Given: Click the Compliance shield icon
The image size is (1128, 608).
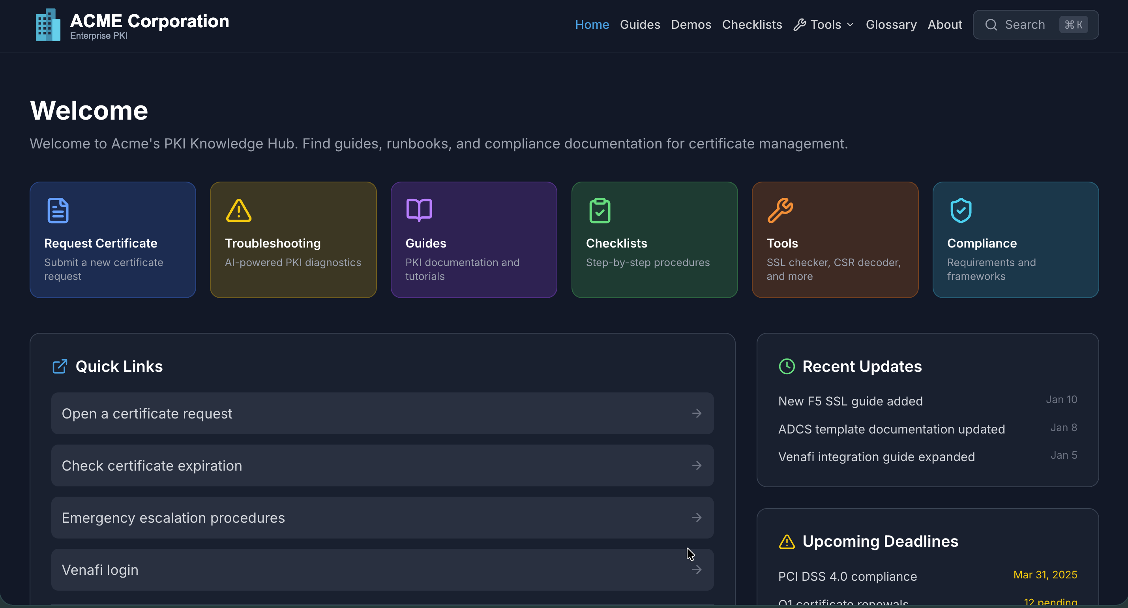Looking at the screenshot, I should click(961, 211).
